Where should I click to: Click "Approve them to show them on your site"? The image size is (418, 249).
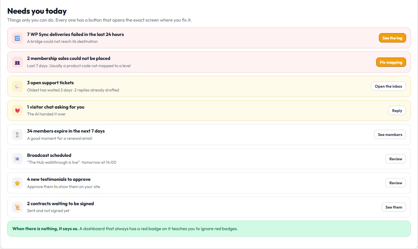(63, 187)
